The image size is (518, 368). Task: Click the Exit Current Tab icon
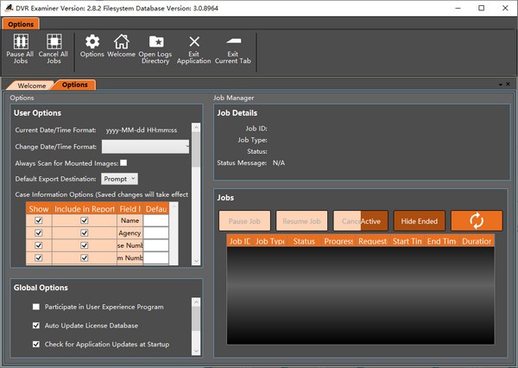(232, 41)
